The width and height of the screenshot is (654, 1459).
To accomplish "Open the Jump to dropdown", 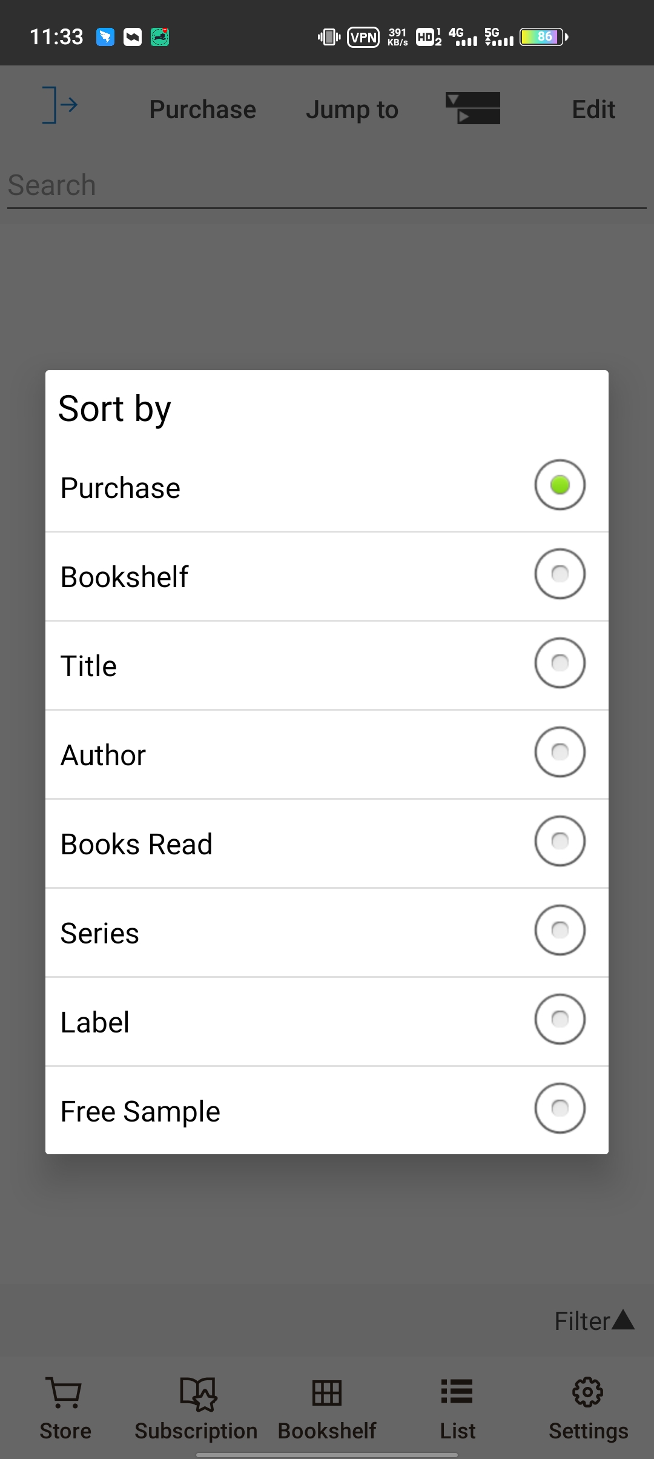I will click(x=352, y=110).
